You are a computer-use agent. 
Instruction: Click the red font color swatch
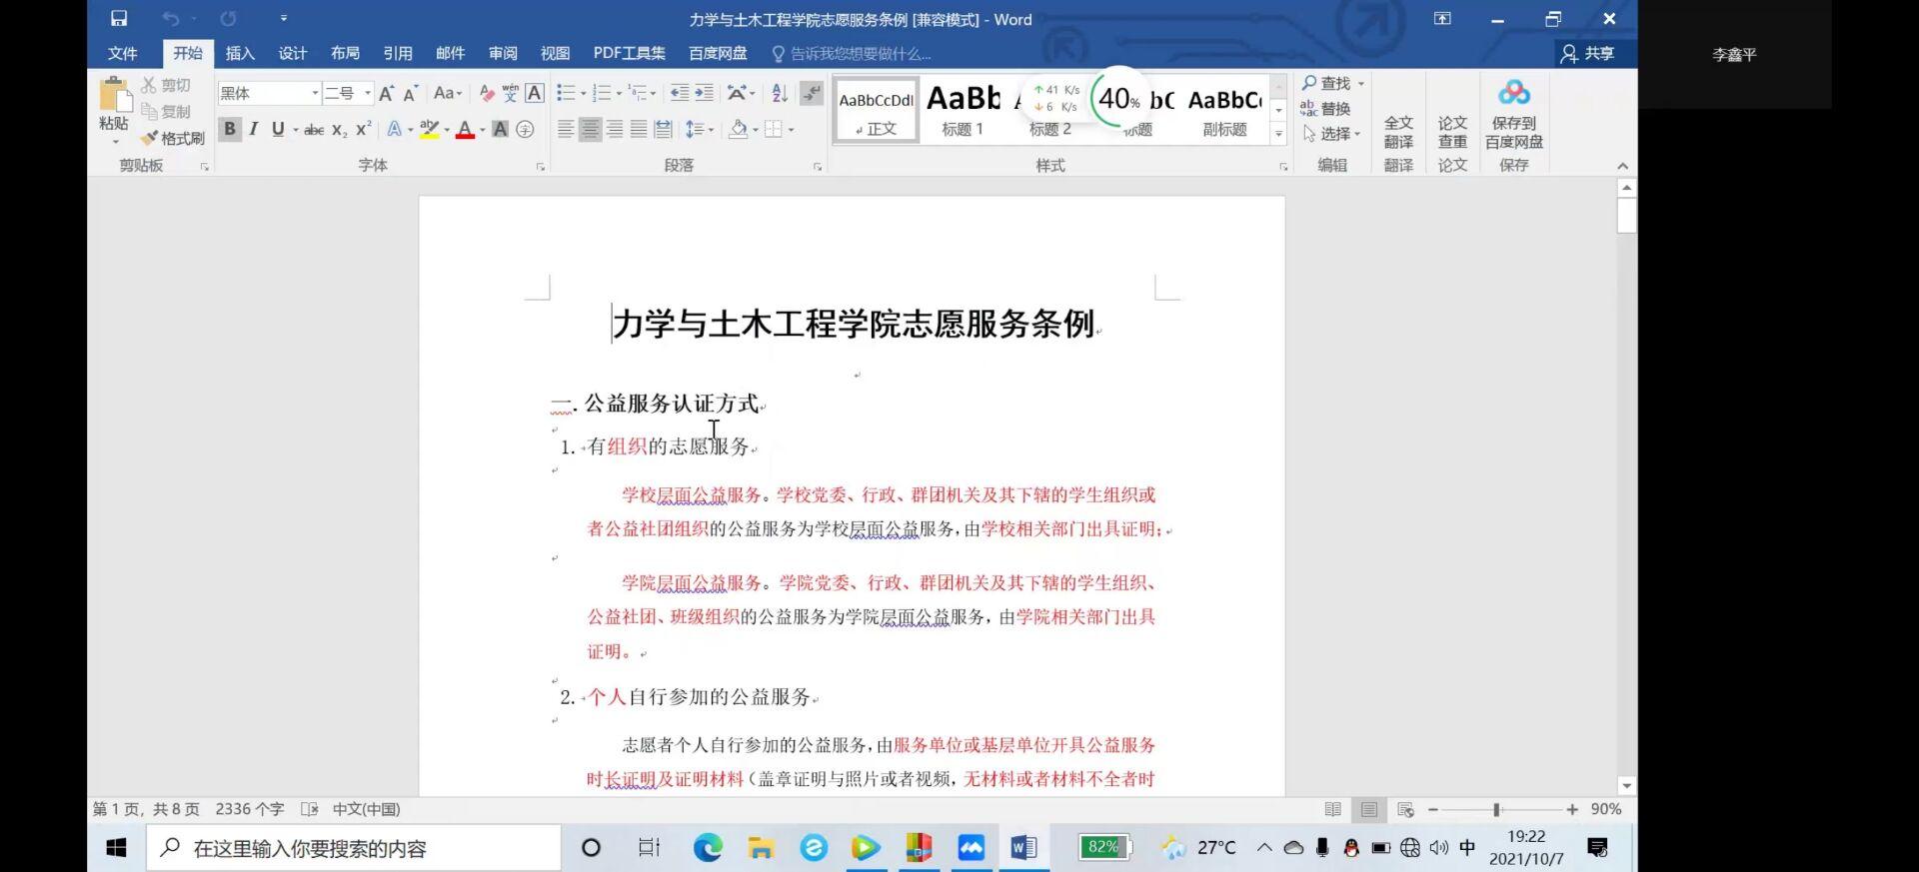pos(465,129)
